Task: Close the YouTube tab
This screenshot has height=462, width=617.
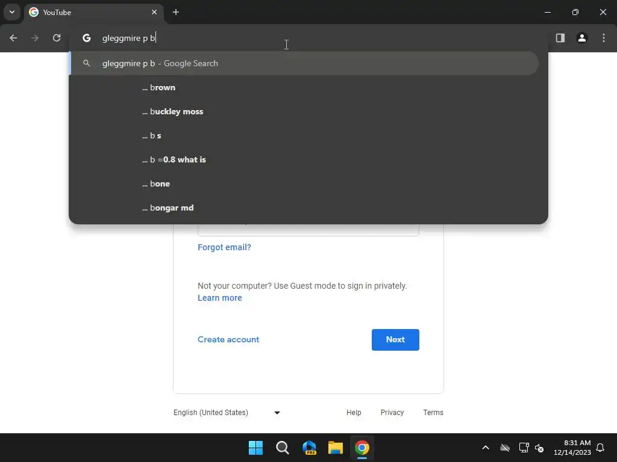Action: pyautogui.click(x=154, y=12)
